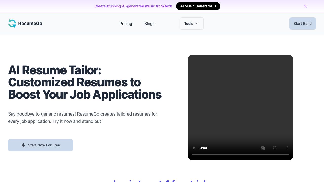Expand the chevron arrow beside Tools
Image resolution: width=324 pixels, height=182 pixels.
pyautogui.click(x=197, y=24)
